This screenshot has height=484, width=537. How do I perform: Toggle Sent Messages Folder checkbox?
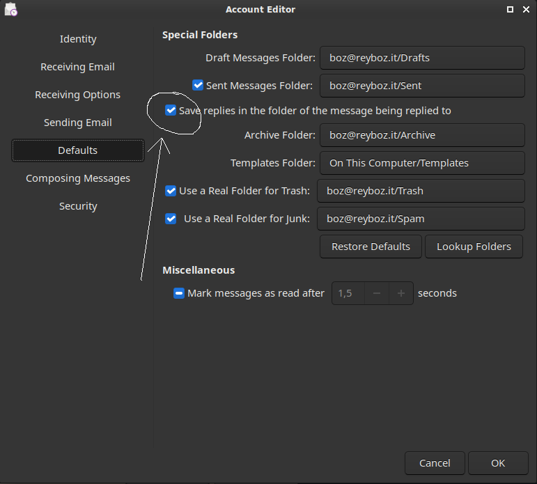198,85
